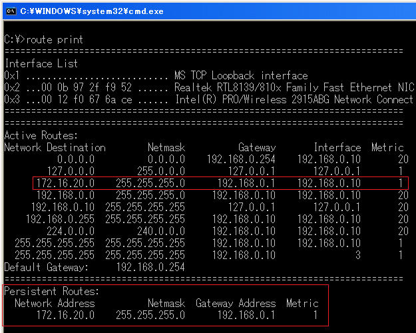
Task: Click the 'Metric' header under Active Routes
Action: 387,147
